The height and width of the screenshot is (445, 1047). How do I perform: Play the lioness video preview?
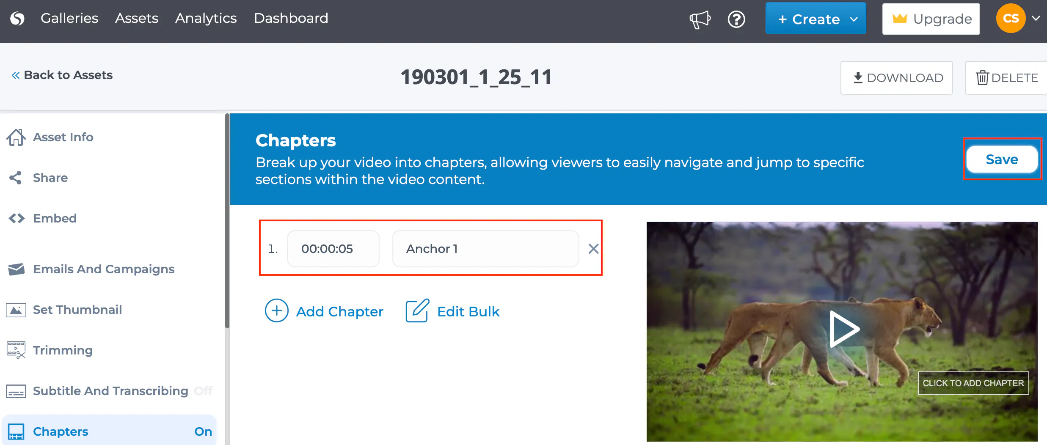point(844,329)
